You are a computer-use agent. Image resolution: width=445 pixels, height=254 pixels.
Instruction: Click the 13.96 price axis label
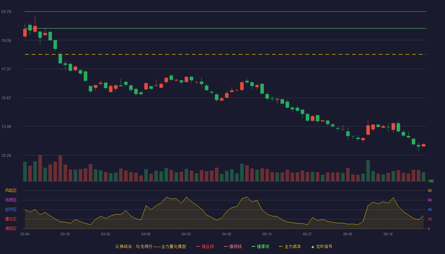pyautogui.click(x=6, y=127)
